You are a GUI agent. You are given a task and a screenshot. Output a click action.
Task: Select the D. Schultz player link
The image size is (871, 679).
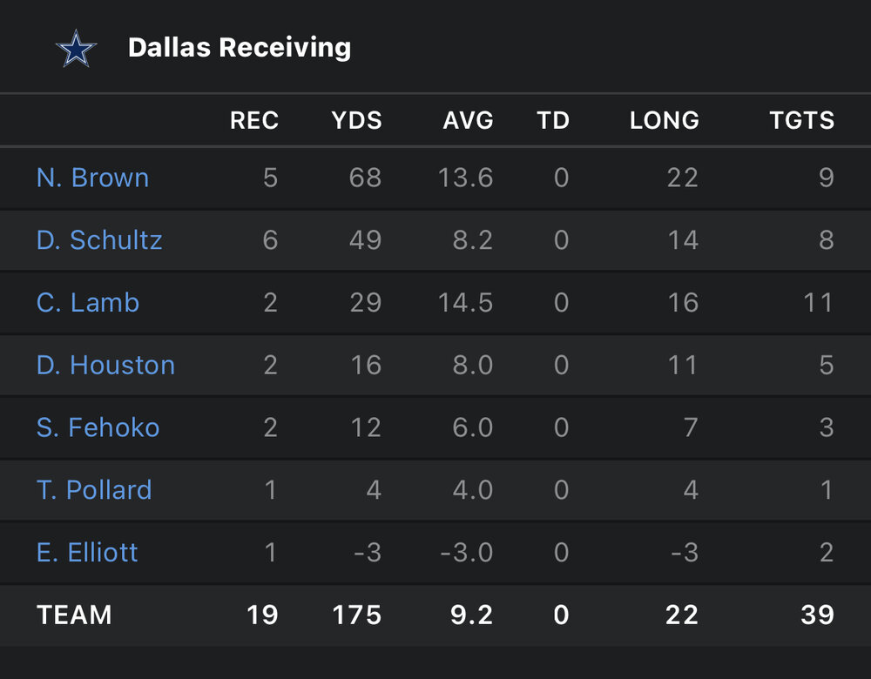99,240
